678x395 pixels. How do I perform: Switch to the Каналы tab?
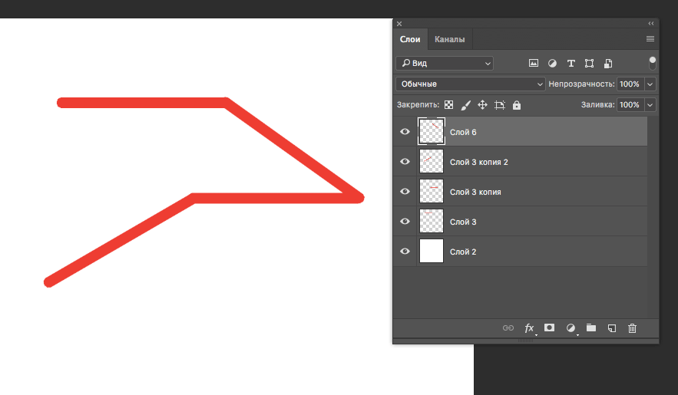tap(450, 39)
